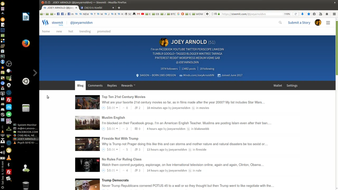Click the YouTube bookmark toolbar icon

click(x=143, y=14)
